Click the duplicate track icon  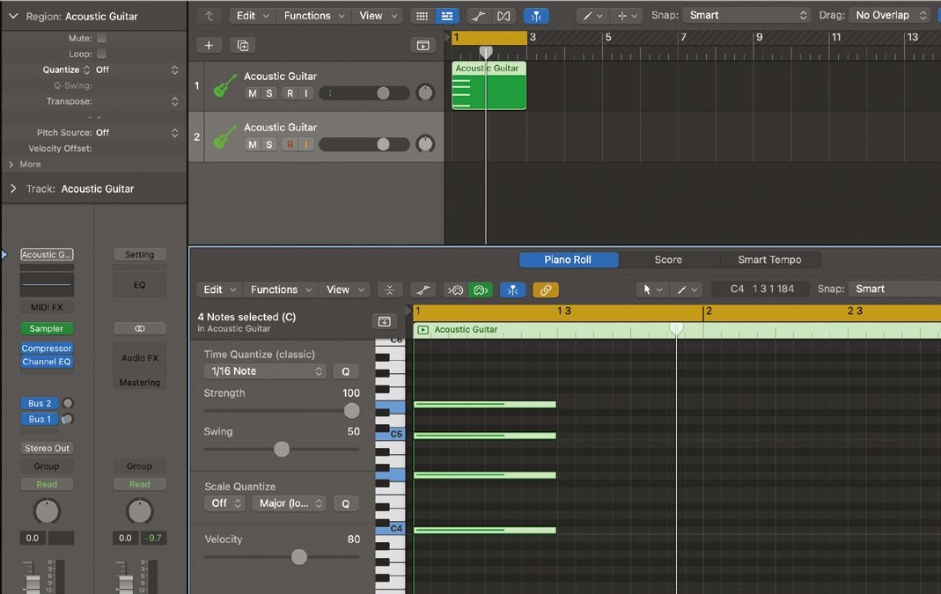pos(243,45)
